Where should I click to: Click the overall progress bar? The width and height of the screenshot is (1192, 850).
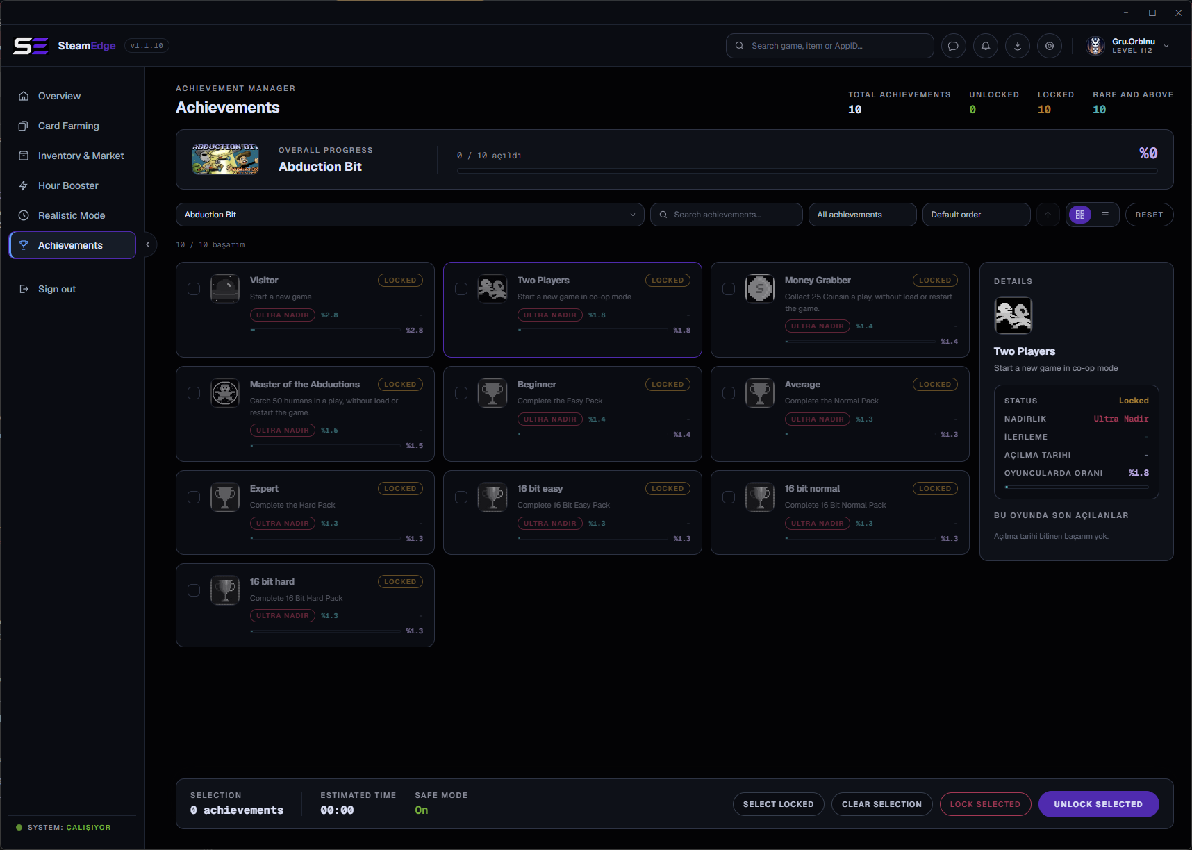807,170
